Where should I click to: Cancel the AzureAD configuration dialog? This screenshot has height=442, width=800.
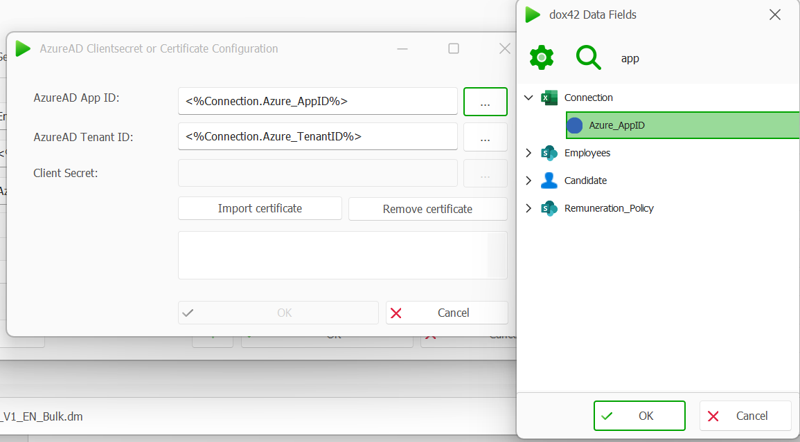click(x=447, y=313)
